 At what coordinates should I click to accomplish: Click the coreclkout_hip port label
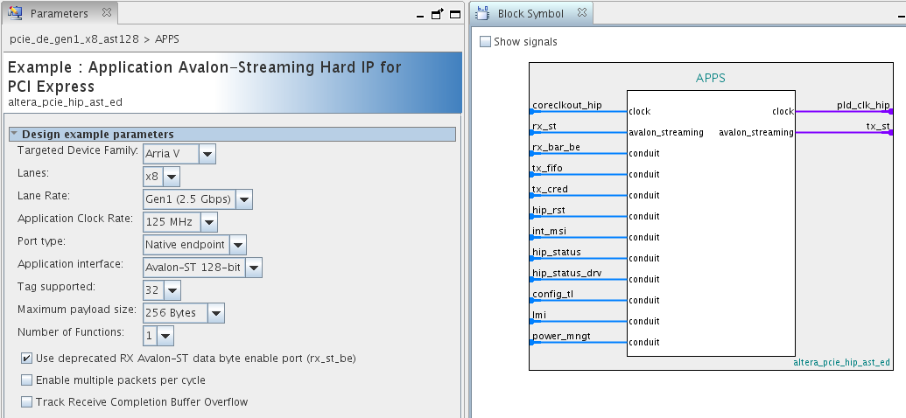click(x=567, y=105)
